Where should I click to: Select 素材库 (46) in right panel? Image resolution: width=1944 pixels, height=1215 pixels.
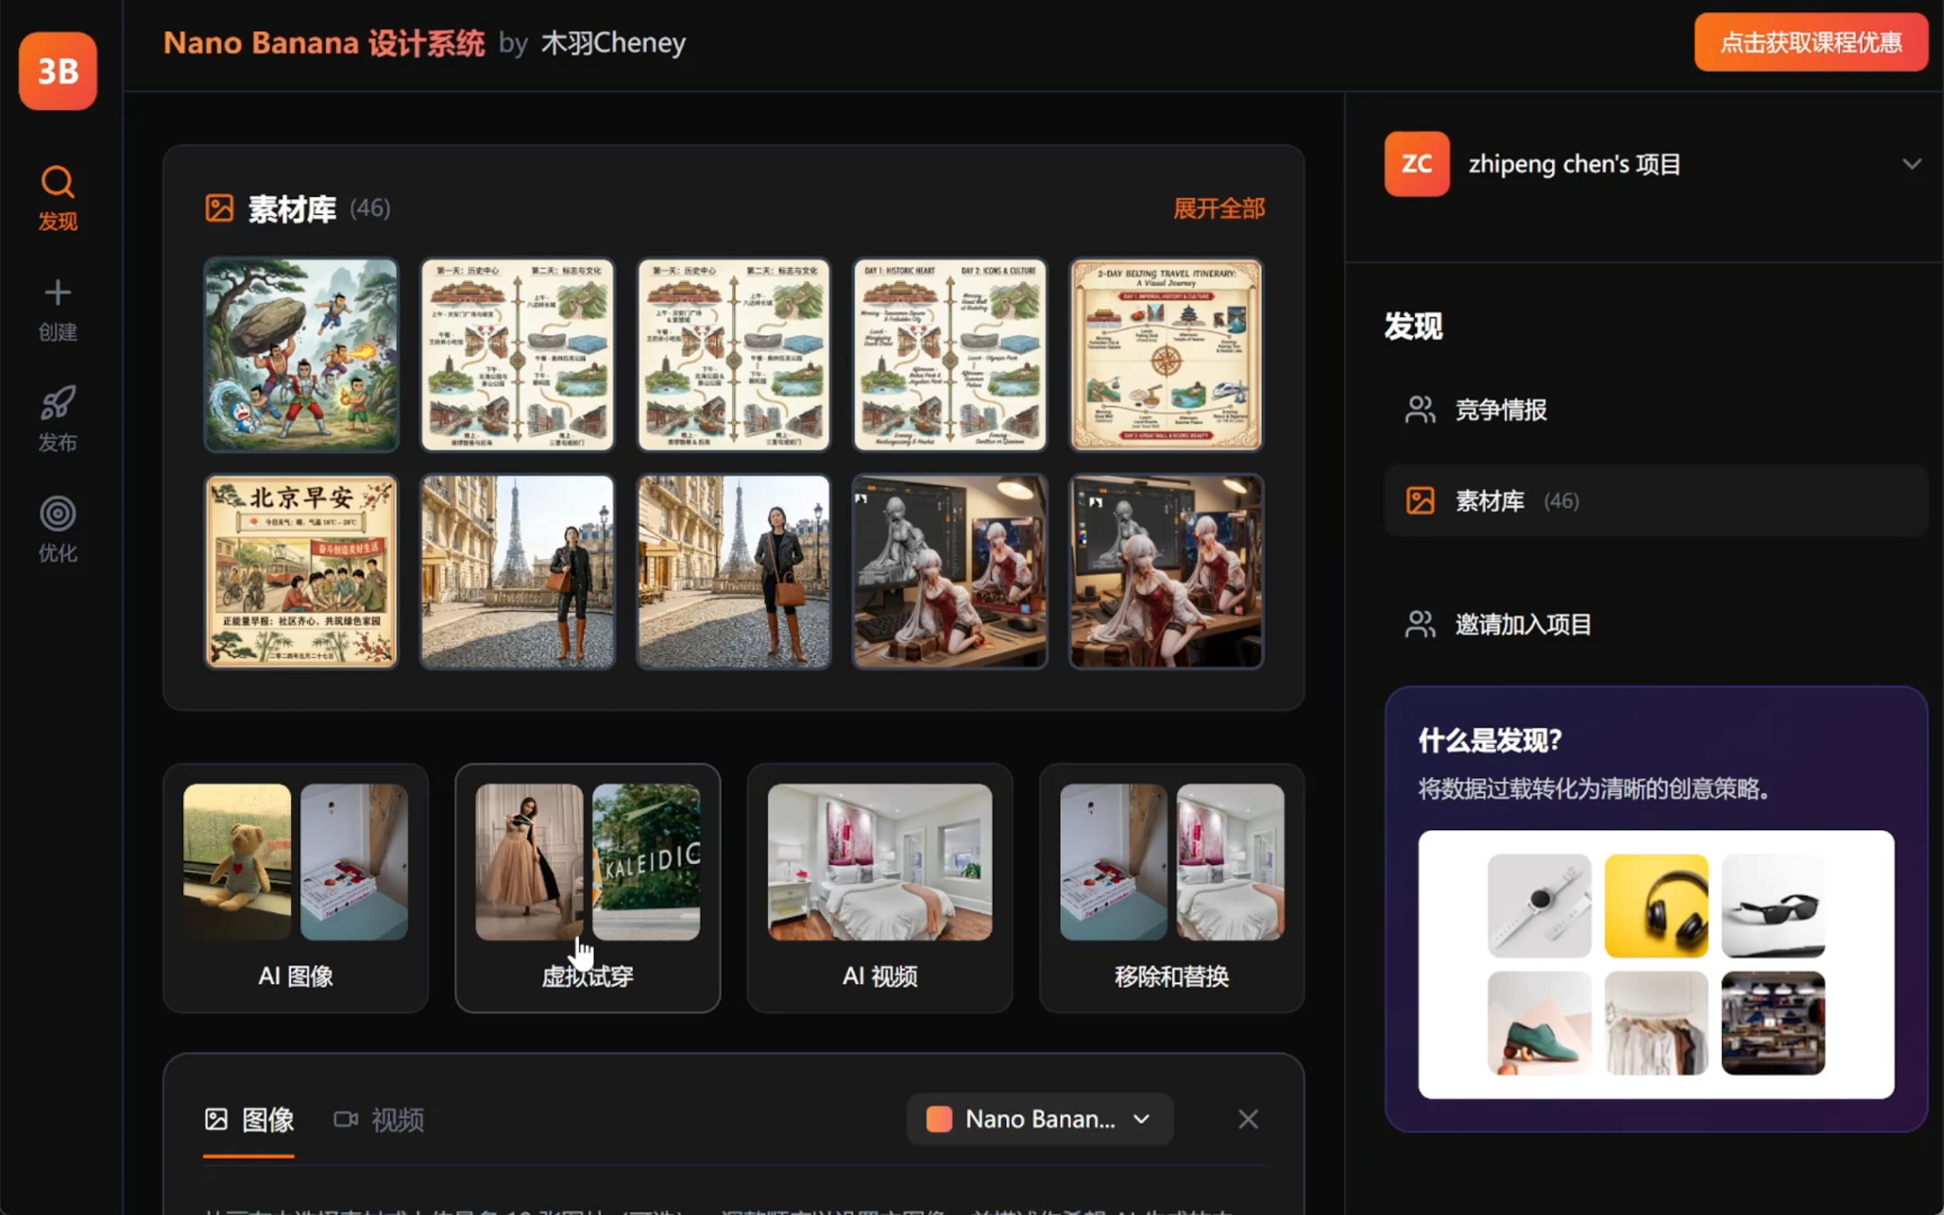1491,501
